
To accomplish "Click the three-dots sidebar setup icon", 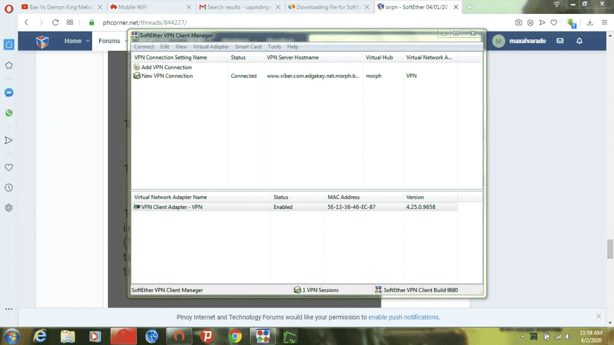I will click(9, 309).
